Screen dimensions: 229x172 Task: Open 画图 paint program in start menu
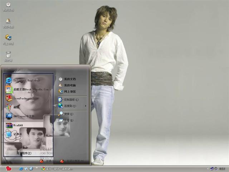point(13,107)
